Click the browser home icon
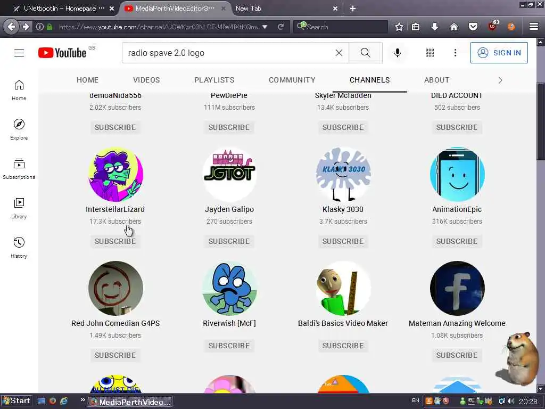Image resolution: width=545 pixels, height=409 pixels. [x=454, y=27]
